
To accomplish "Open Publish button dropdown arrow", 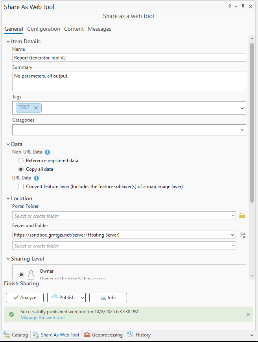I will click(82, 298).
